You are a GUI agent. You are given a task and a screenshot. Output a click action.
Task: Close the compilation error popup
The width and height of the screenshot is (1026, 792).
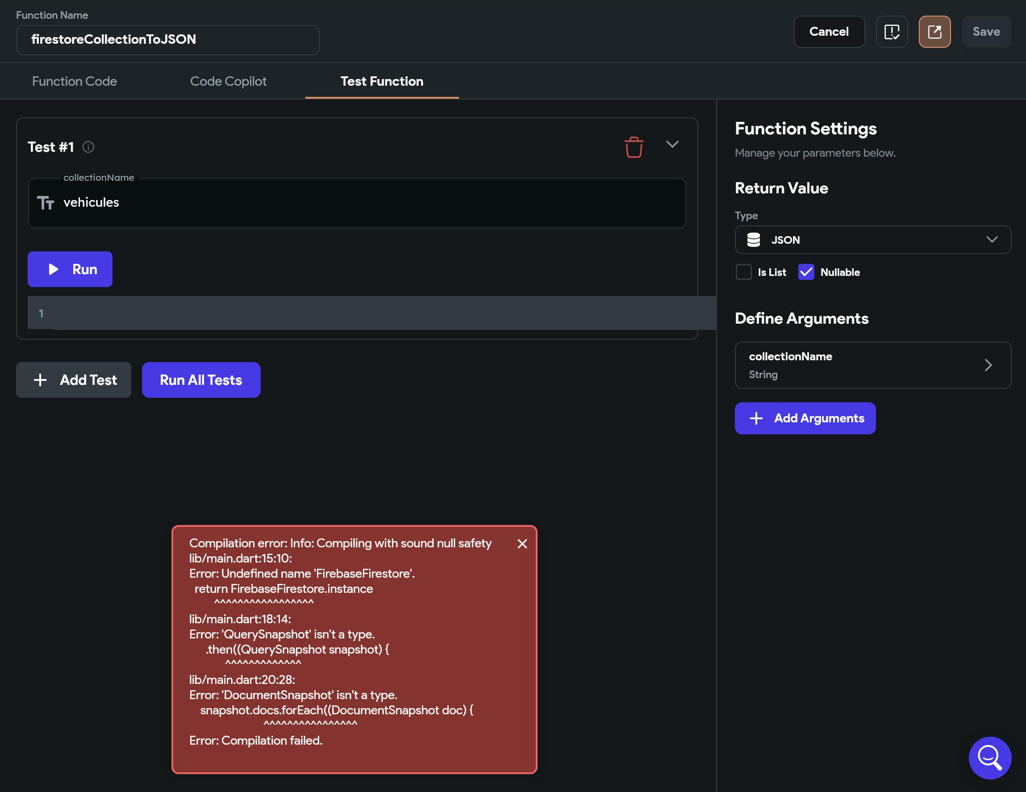pyautogui.click(x=522, y=543)
